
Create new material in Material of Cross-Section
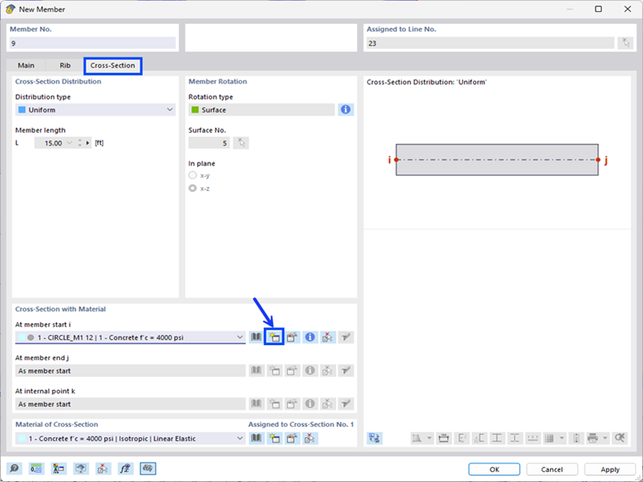tap(274, 438)
